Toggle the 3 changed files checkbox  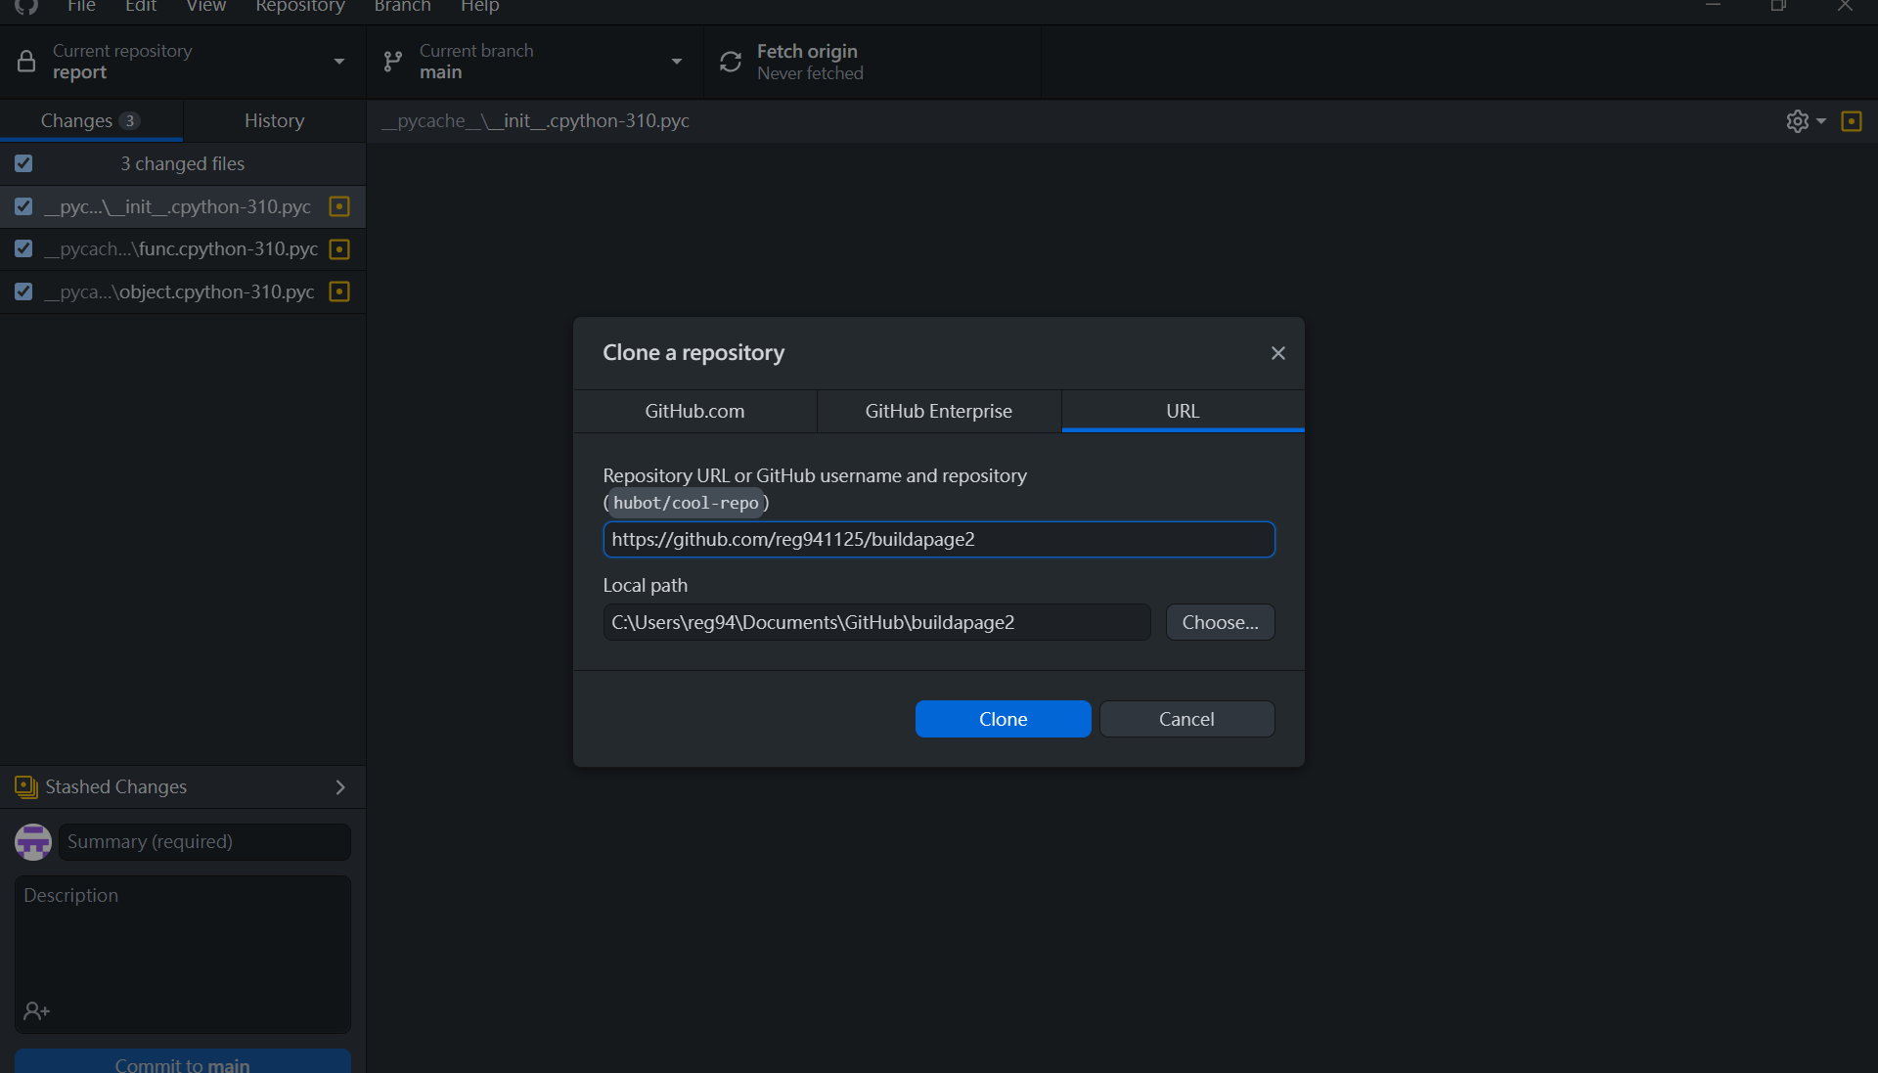(x=23, y=163)
